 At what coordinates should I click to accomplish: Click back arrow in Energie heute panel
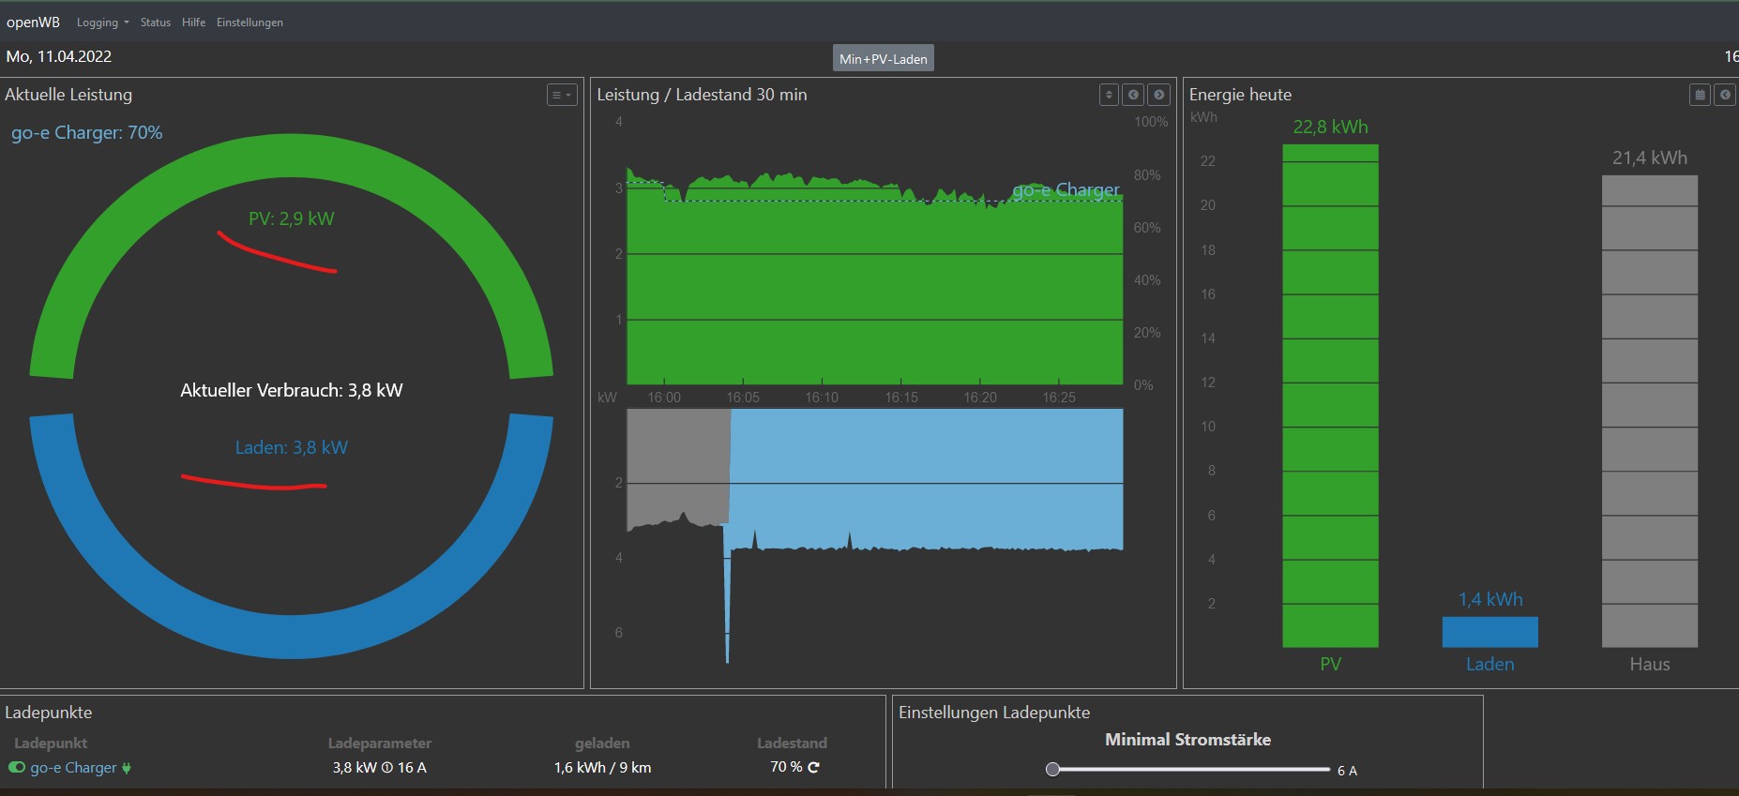pos(1725,95)
